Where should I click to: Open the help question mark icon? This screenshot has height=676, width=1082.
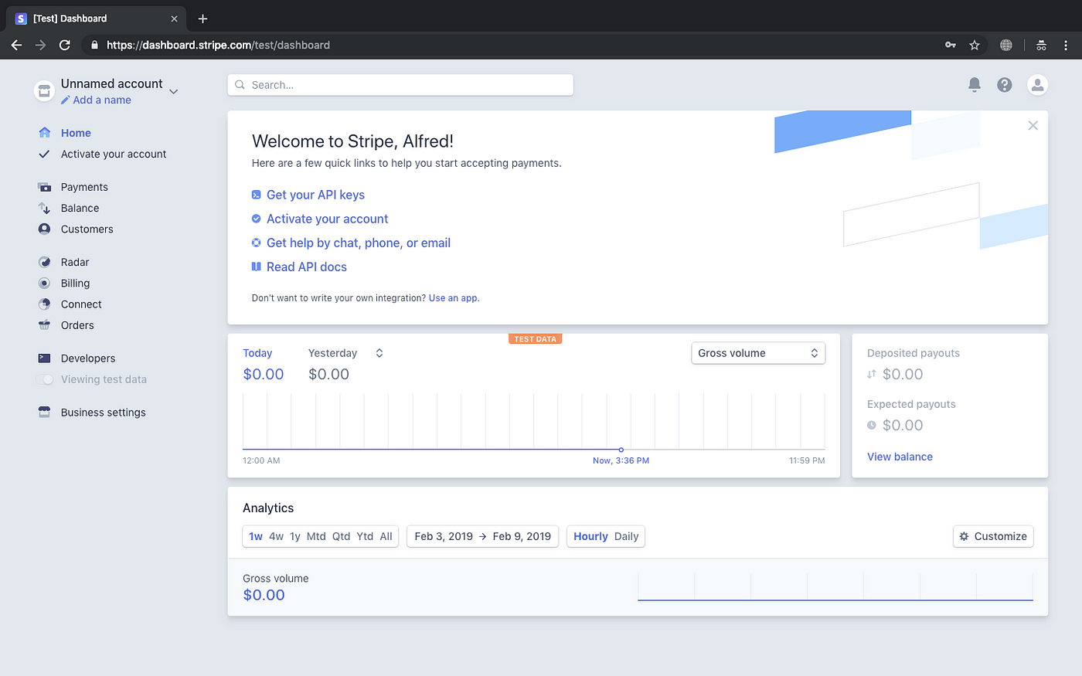1005,85
